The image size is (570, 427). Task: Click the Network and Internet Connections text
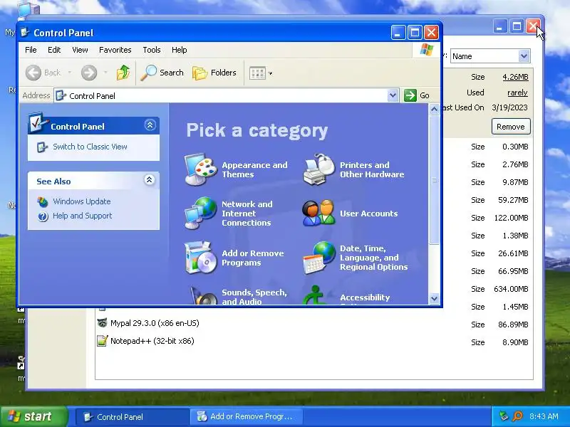click(x=247, y=213)
